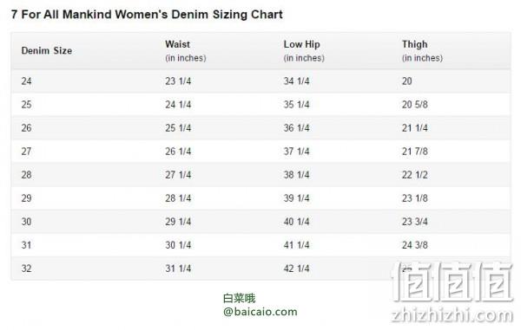Screen dimensions: 521x330
Task: Click waist value 30 1/4
Action: [178, 245]
